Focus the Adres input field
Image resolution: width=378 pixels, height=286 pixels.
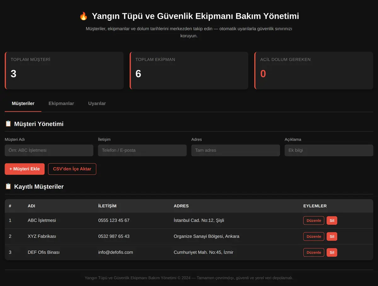(236, 150)
